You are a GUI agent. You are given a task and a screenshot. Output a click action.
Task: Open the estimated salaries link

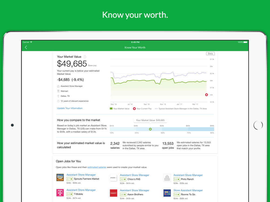[x=97, y=167]
